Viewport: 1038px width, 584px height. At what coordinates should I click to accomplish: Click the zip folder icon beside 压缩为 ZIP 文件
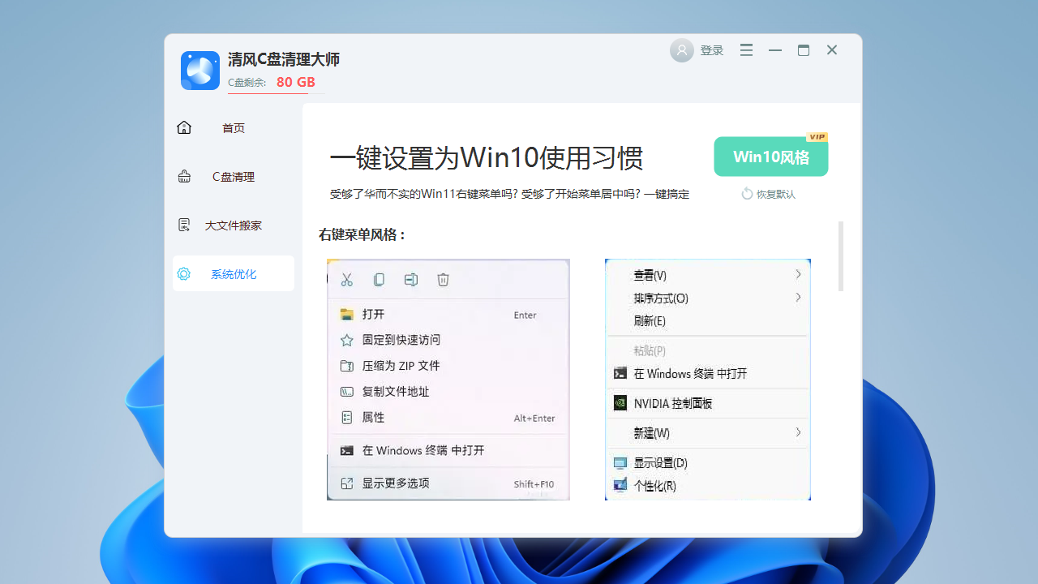347,366
